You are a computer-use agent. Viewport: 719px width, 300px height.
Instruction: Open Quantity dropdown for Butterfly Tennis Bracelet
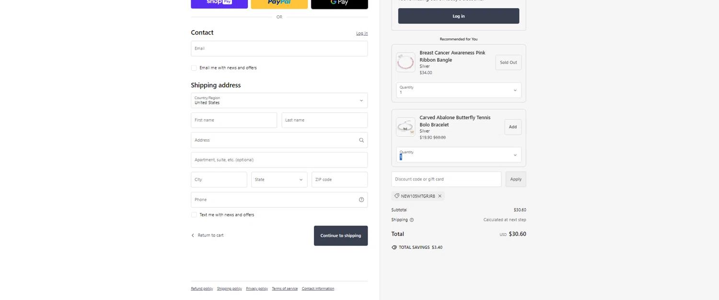(459, 155)
